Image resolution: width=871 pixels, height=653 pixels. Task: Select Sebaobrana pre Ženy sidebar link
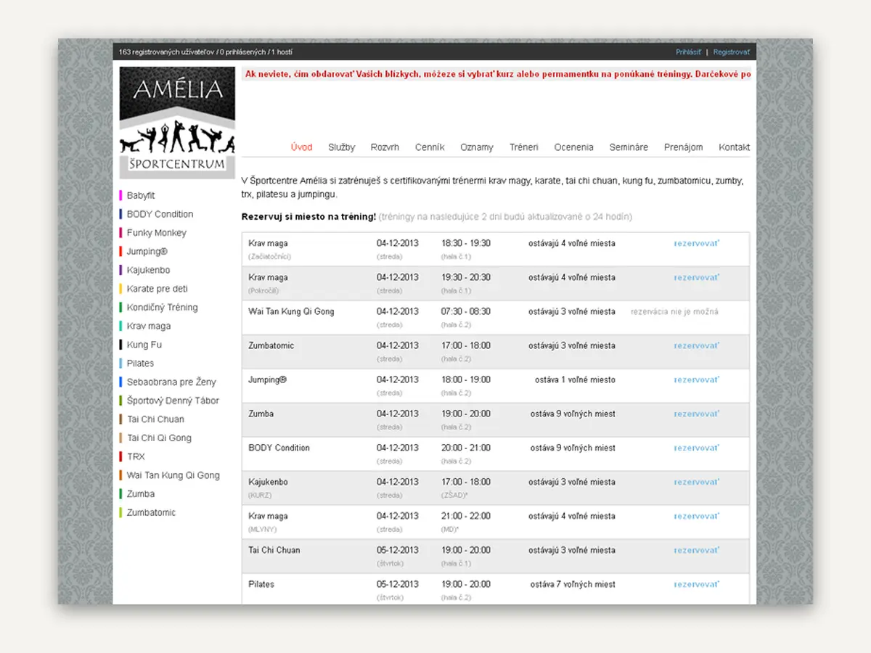point(171,382)
